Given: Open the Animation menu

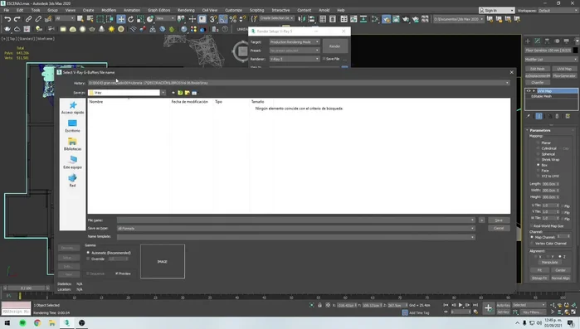Looking at the screenshot, I should coord(132,10).
